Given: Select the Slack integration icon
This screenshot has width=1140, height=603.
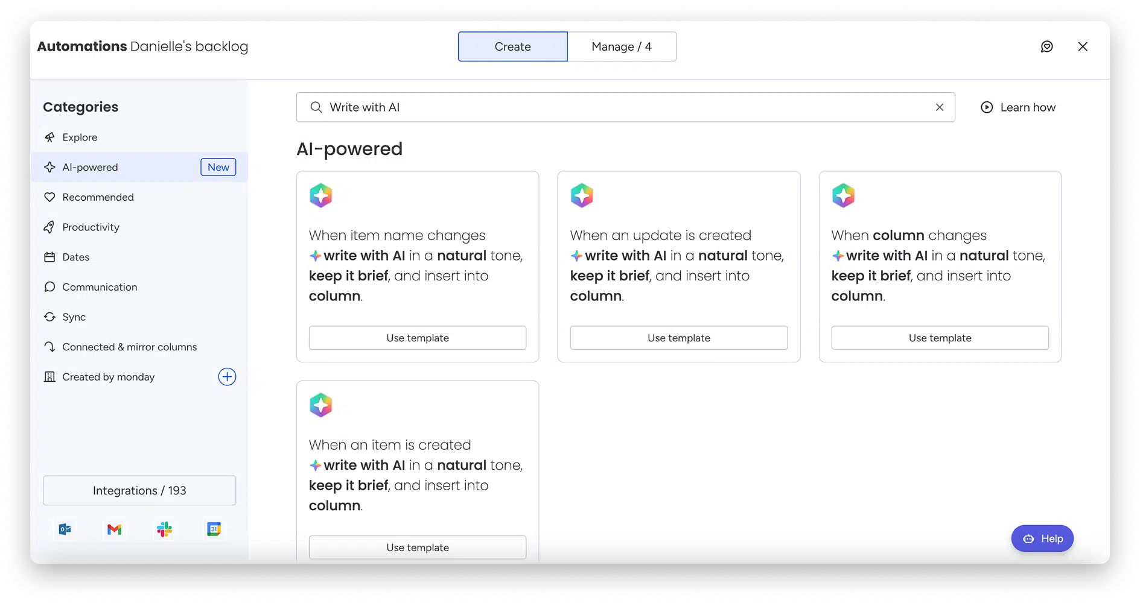Looking at the screenshot, I should tap(164, 529).
